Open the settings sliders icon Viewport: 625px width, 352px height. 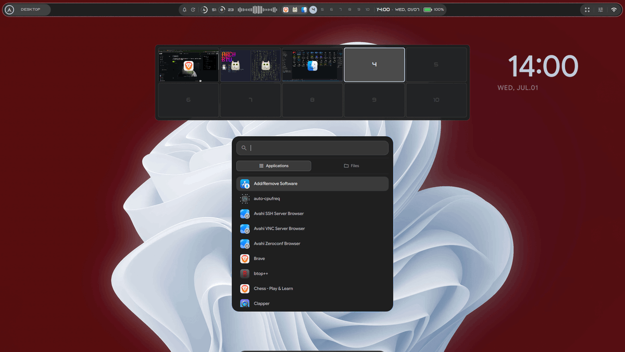(x=601, y=9)
